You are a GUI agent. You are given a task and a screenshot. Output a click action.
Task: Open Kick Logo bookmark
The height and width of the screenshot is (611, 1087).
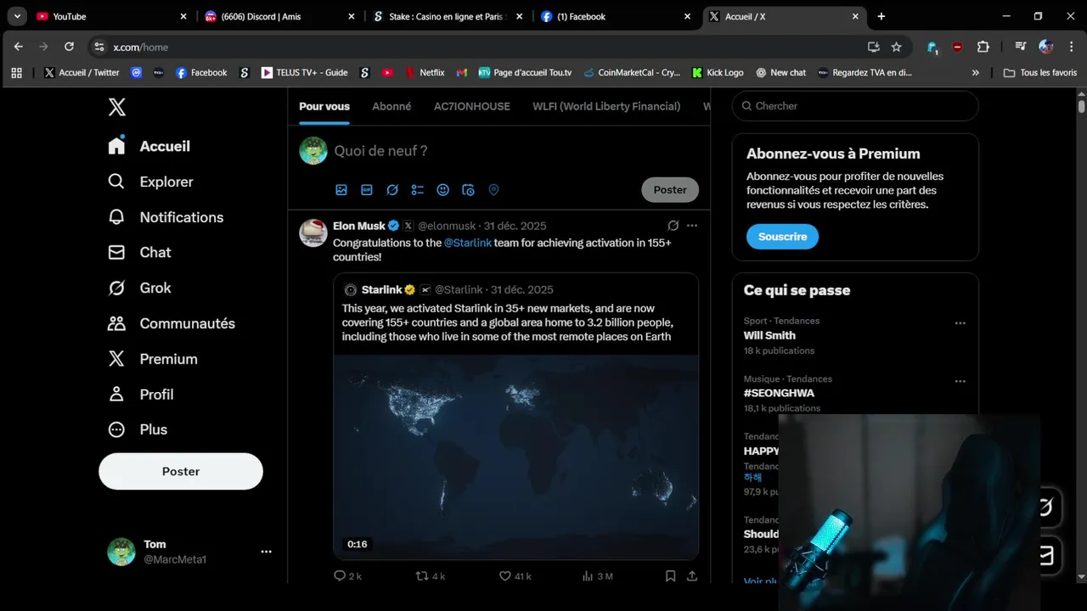coord(718,73)
